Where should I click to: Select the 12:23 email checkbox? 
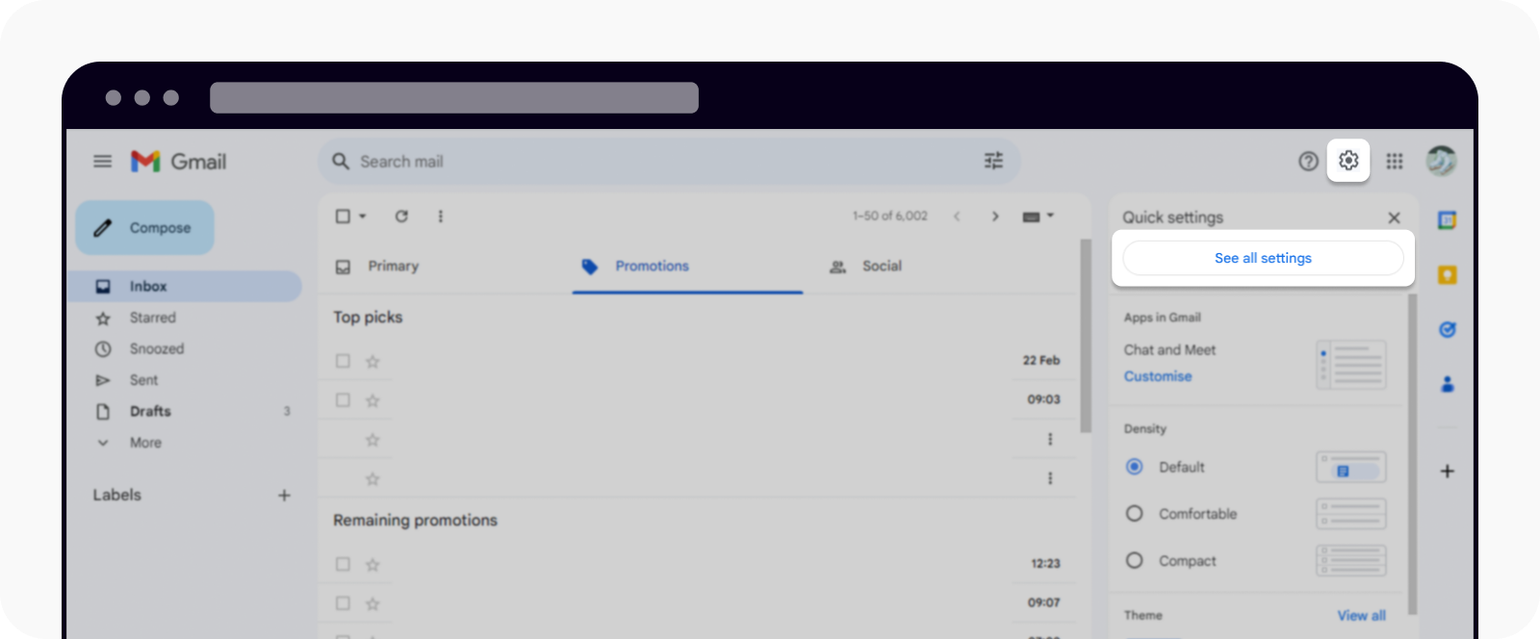point(343,564)
